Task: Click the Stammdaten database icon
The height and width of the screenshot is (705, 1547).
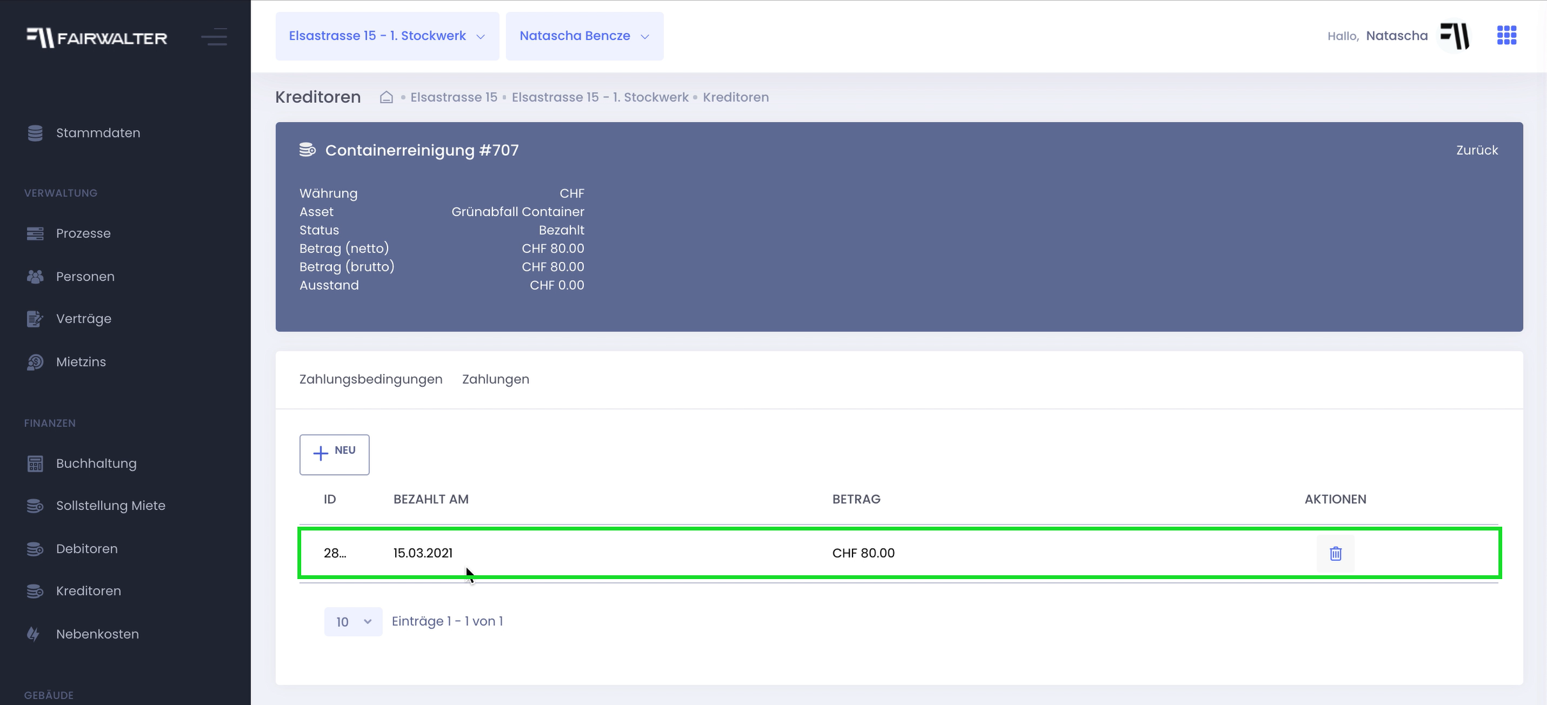Action: 35,133
